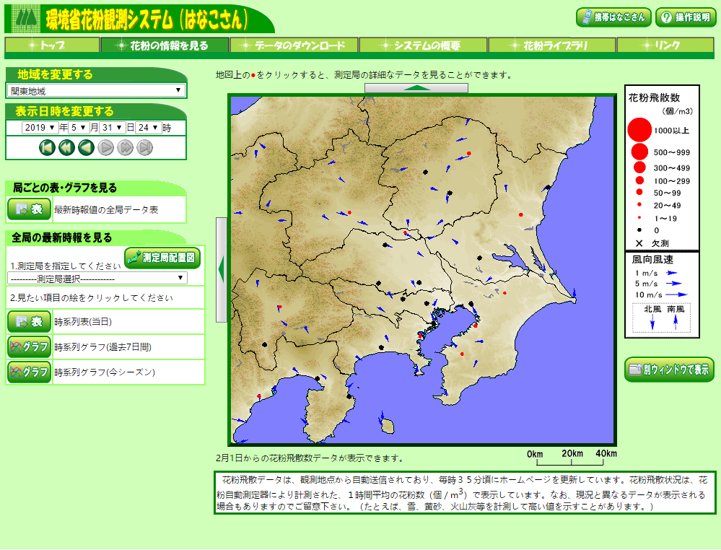This screenshot has height=550, width=721.
Task: Click the green up arrow above the map
Action: click(x=416, y=88)
